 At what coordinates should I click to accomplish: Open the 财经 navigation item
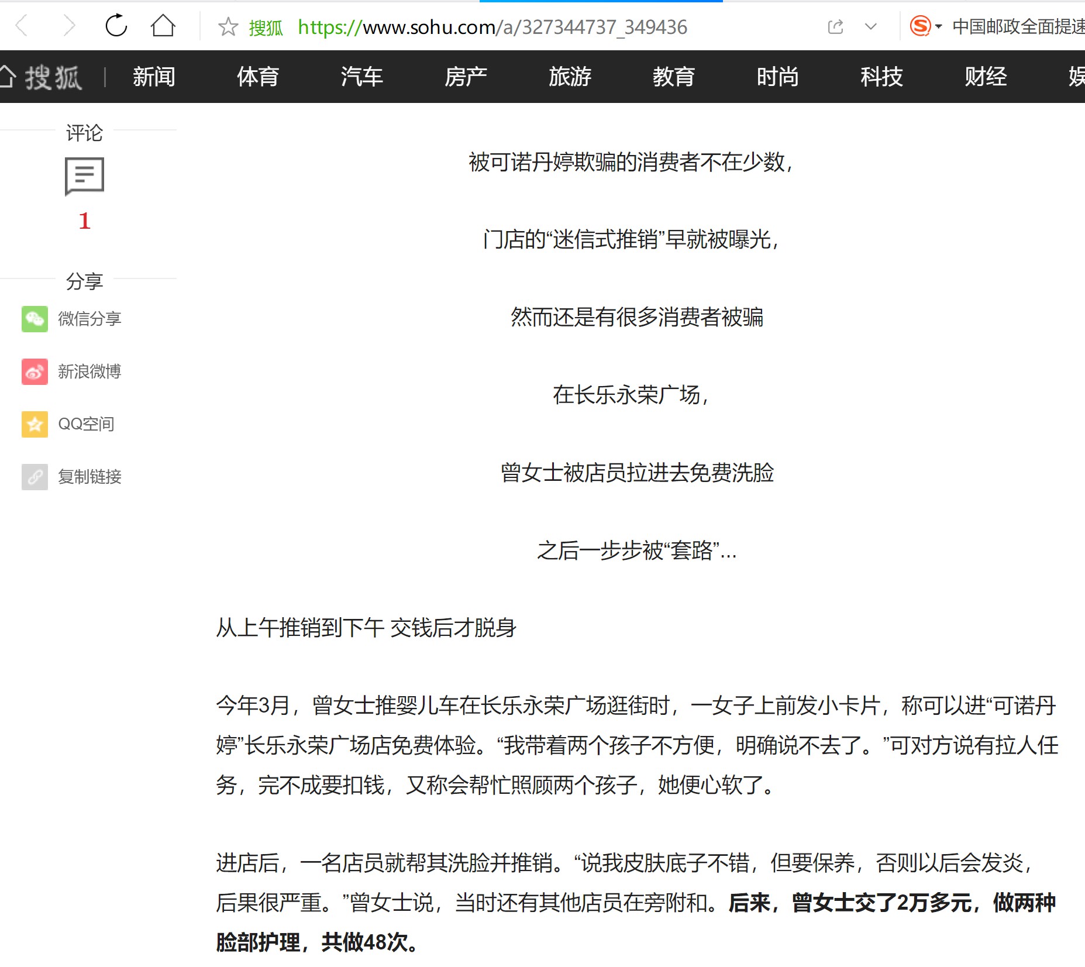[986, 77]
